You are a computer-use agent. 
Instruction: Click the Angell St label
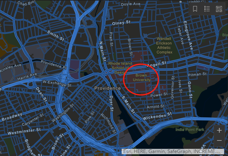[x=157, y=64]
